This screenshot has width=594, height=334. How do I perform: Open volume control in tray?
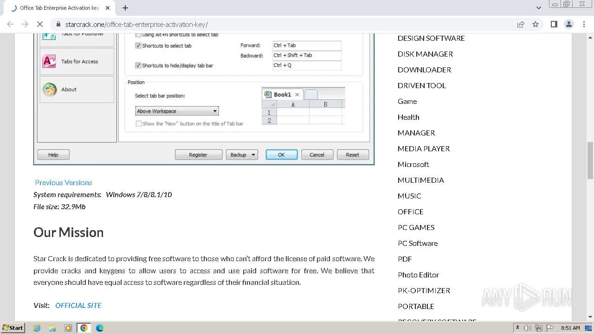click(x=528, y=328)
